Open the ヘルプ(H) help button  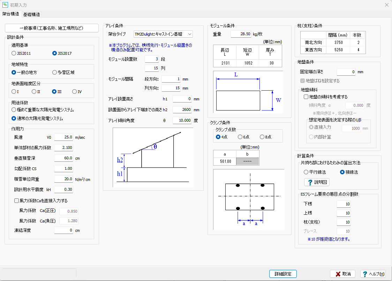[x=373, y=274]
